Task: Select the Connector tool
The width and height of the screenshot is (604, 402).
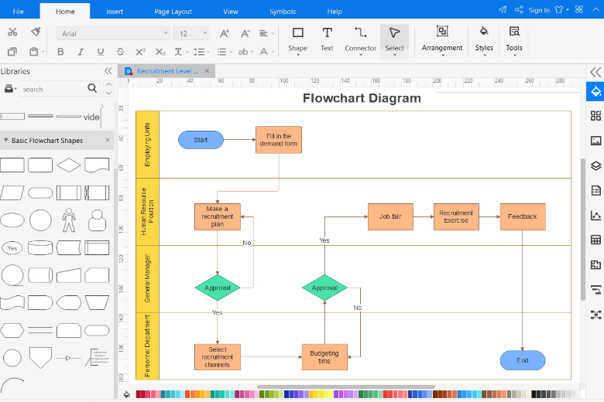Action: click(x=361, y=41)
